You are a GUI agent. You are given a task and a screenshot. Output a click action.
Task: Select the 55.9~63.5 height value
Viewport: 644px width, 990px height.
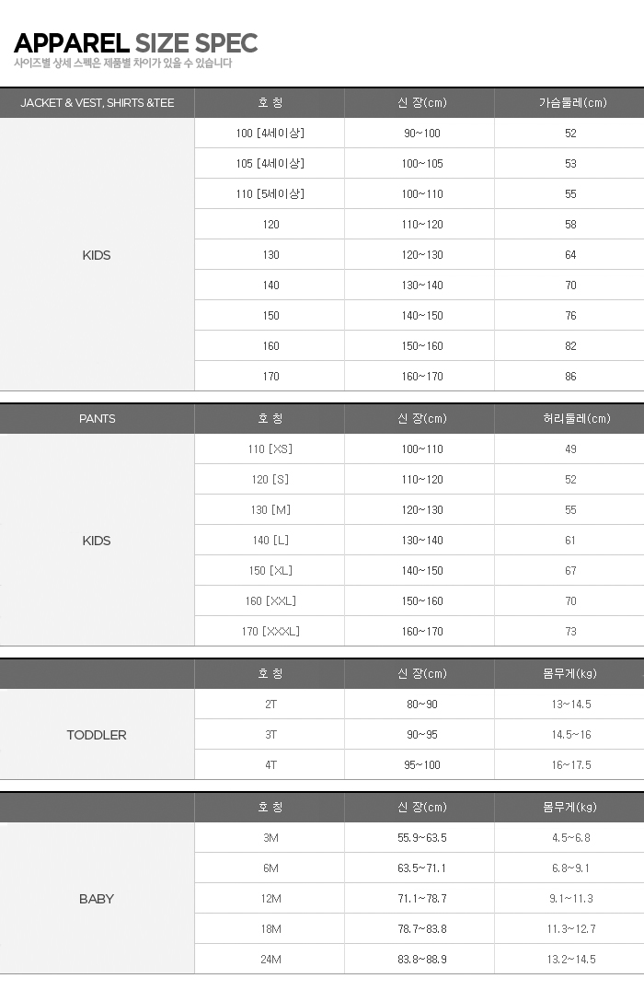pos(421,838)
